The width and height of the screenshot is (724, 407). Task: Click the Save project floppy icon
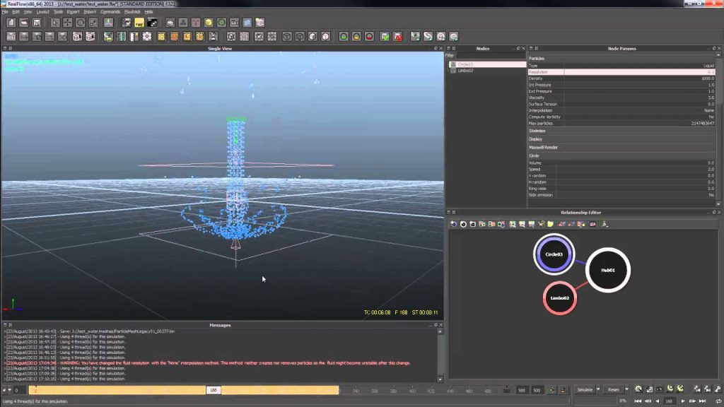37,22
